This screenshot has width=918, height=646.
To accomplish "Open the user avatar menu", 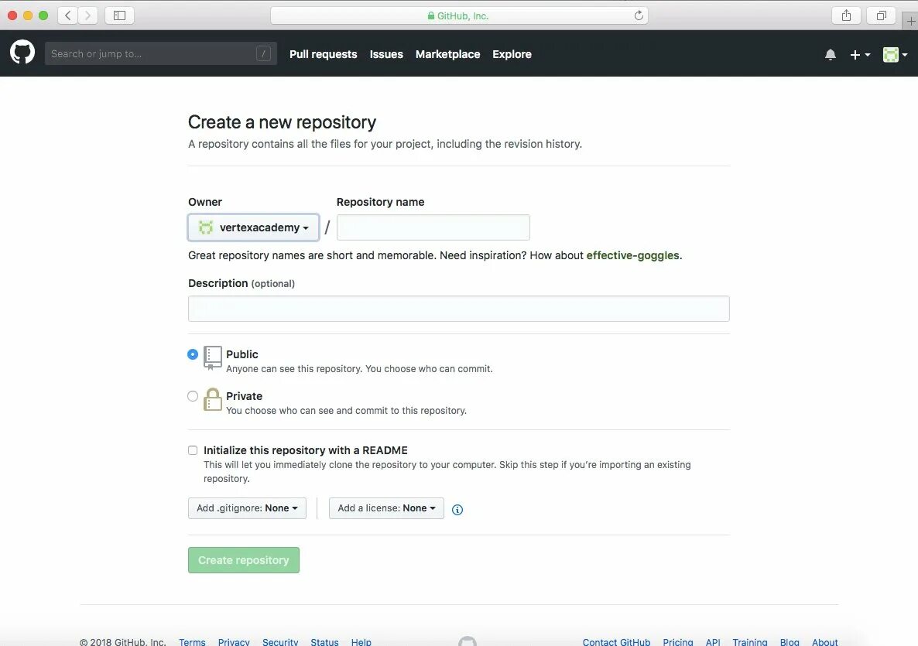I will (x=896, y=54).
